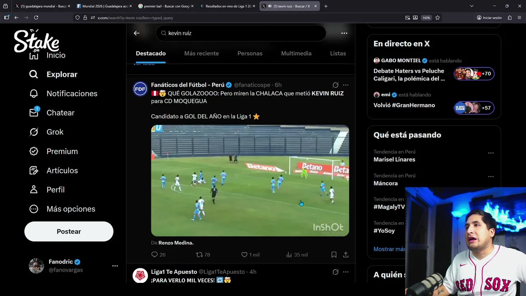Viewport: 526px width, 296px height.
Task: Go back with browser back arrow
Action: (x=16, y=18)
